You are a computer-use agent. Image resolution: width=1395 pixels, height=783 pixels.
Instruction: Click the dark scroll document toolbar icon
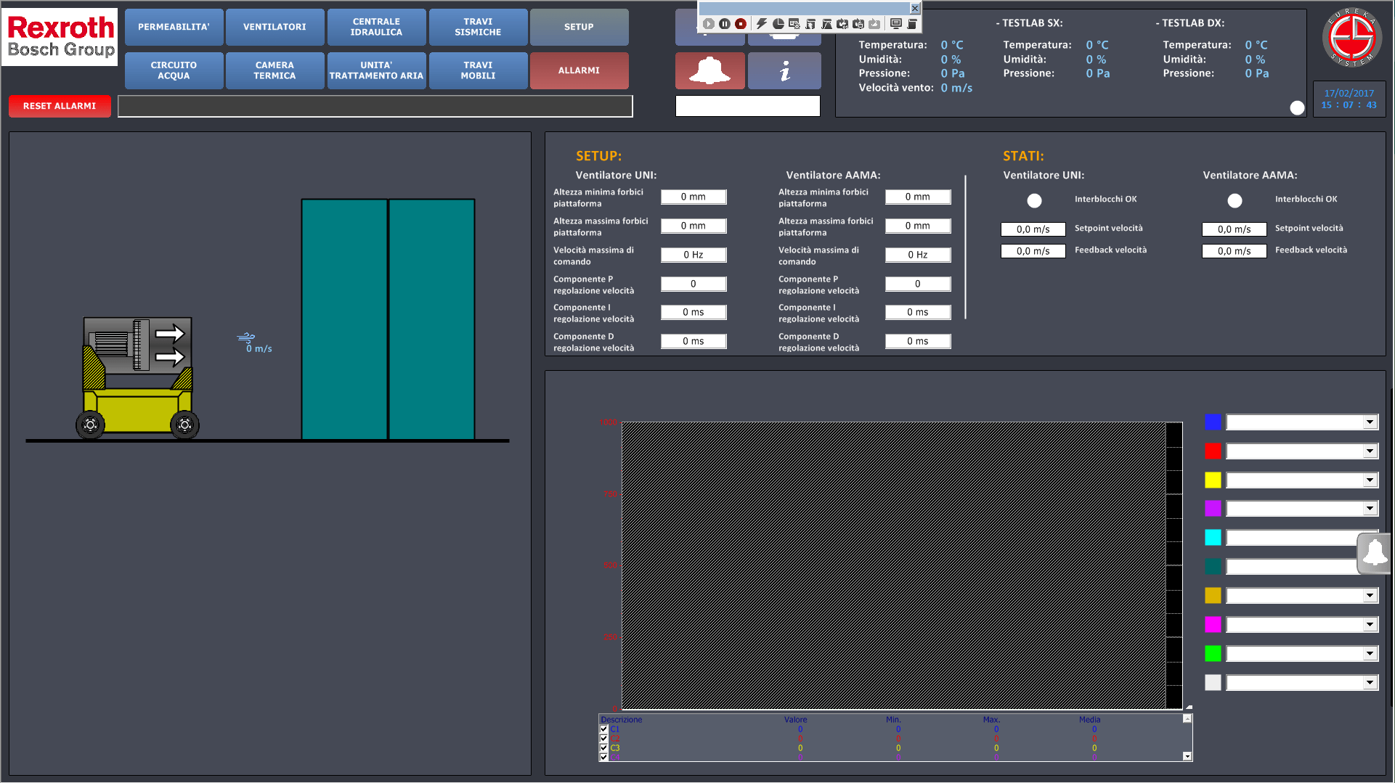click(912, 24)
